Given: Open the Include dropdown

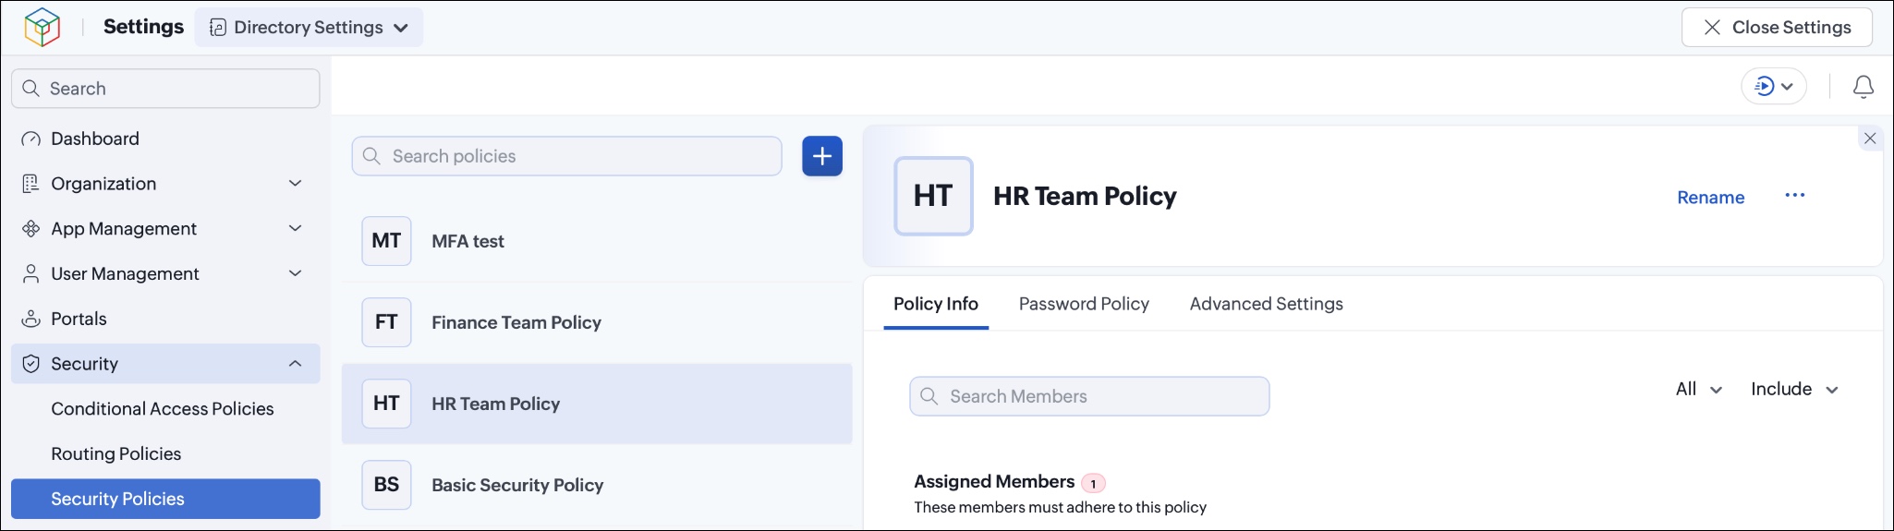Looking at the screenshot, I should 1794,390.
